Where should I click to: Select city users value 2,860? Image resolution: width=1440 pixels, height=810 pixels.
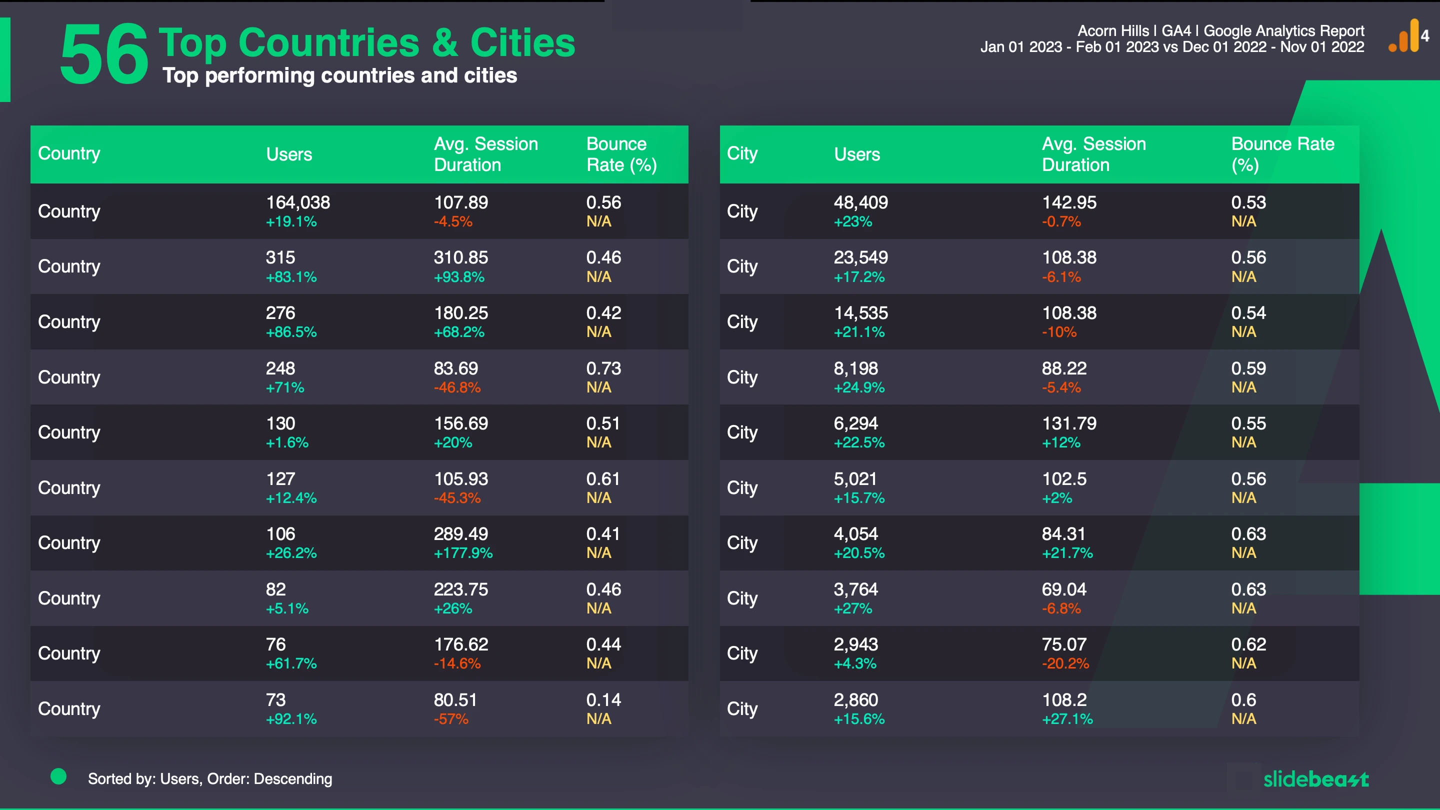click(856, 700)
